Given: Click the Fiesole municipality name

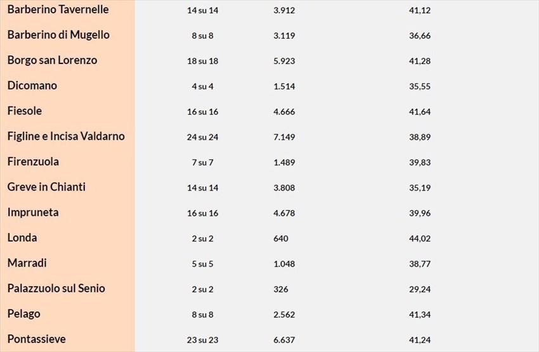Looking at the screenshot, I should [25, 111].
